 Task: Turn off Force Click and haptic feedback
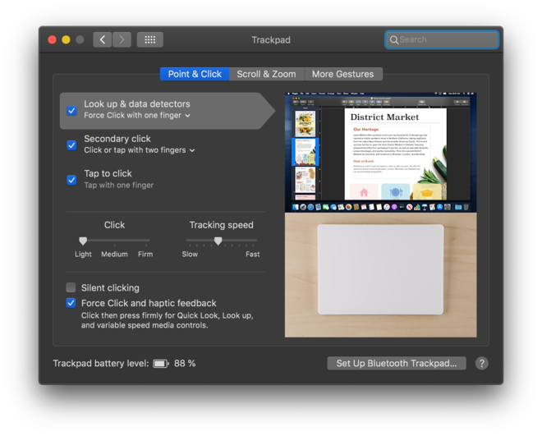click(x=71, y=303)
